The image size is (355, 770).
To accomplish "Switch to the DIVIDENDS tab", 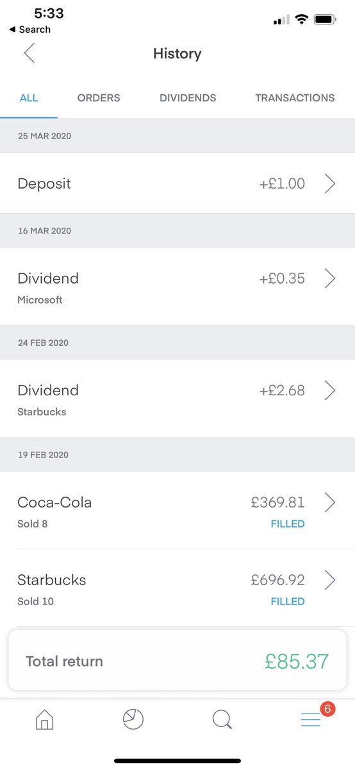I will pos(188,98).
